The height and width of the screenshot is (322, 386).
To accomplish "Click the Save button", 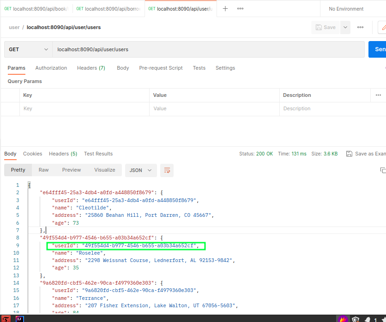I will (x=326, y=27).
